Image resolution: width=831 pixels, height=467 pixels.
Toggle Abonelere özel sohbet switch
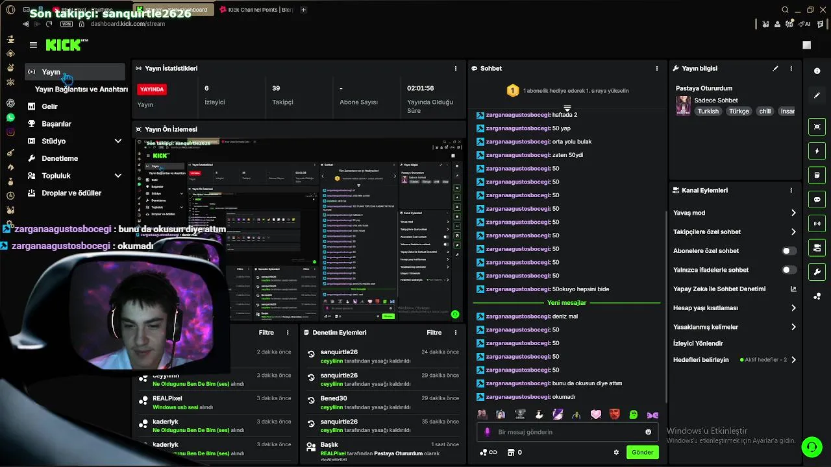tap(789, 251)
